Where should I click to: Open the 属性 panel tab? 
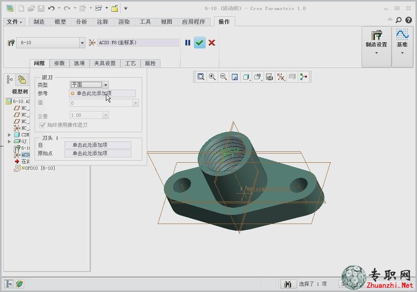coord(150,63)
